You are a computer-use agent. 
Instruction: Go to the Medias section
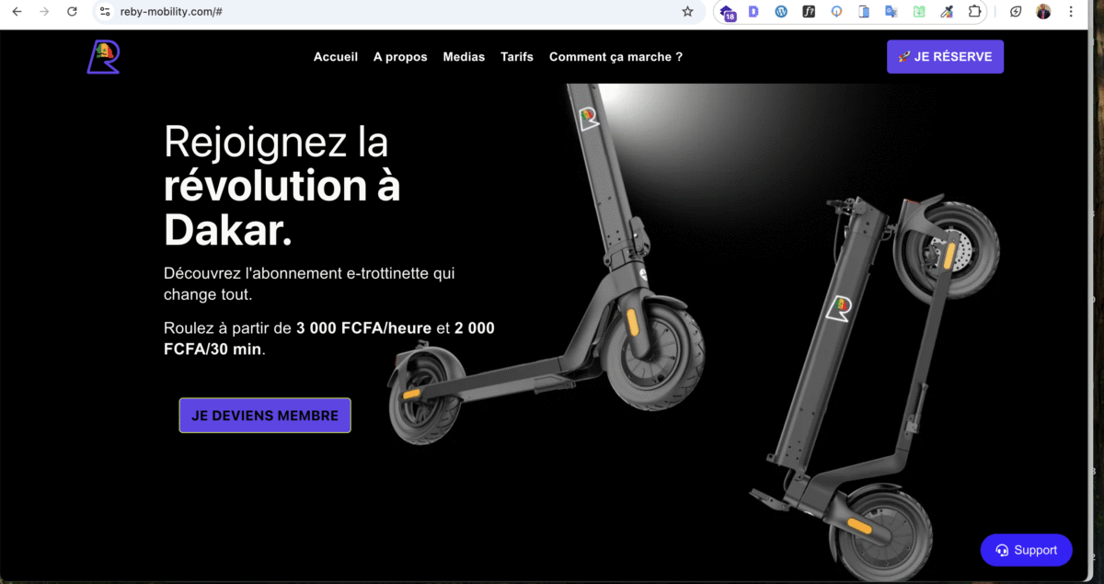tap(464, 57)
